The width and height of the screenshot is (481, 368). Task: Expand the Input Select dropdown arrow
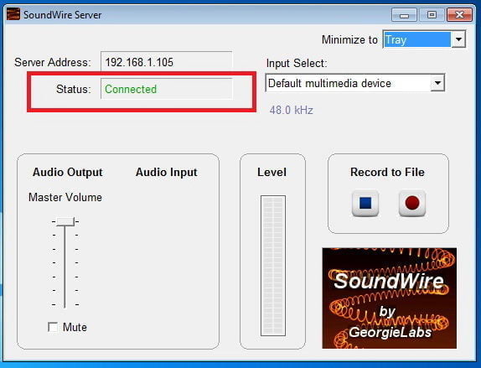pyautogui.click(x=437, y=83)
